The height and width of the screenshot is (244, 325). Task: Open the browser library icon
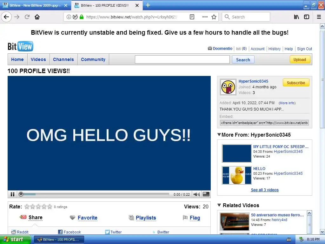(296, 17)
